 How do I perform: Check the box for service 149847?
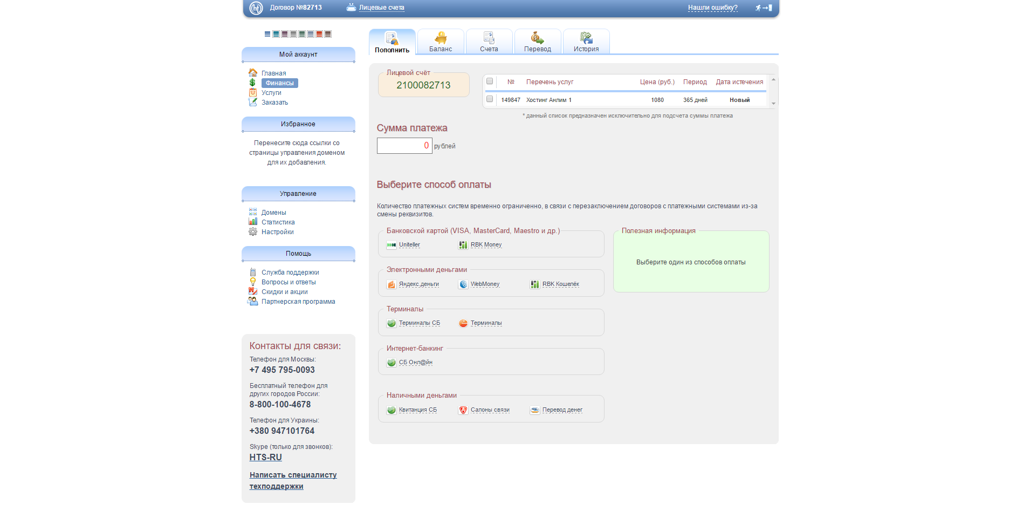pyautogui.click(x=490, y=99)
